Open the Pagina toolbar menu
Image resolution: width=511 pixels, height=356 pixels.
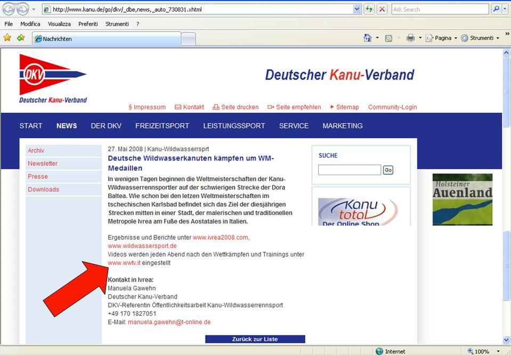click(x=441, y=38)
